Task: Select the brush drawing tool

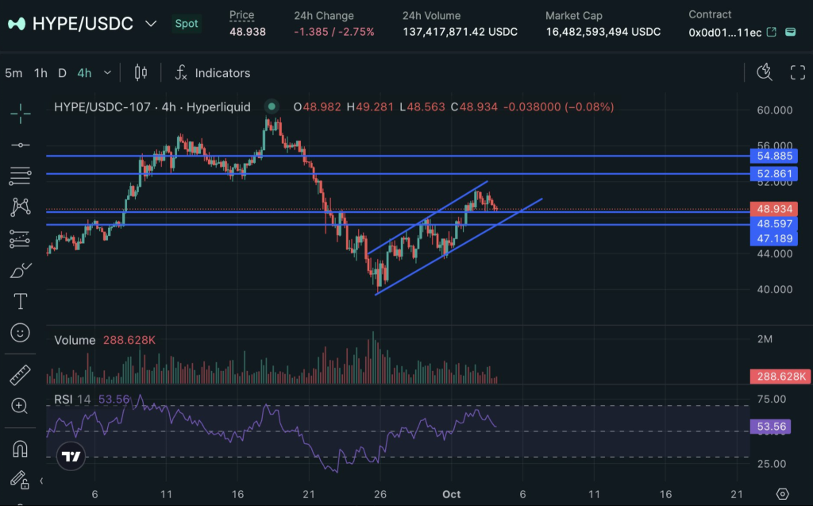Action: click(x=20, y=270)
